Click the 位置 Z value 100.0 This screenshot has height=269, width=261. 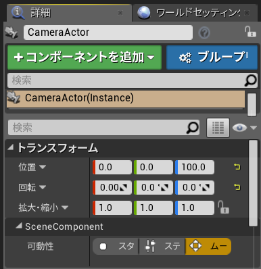195,167
